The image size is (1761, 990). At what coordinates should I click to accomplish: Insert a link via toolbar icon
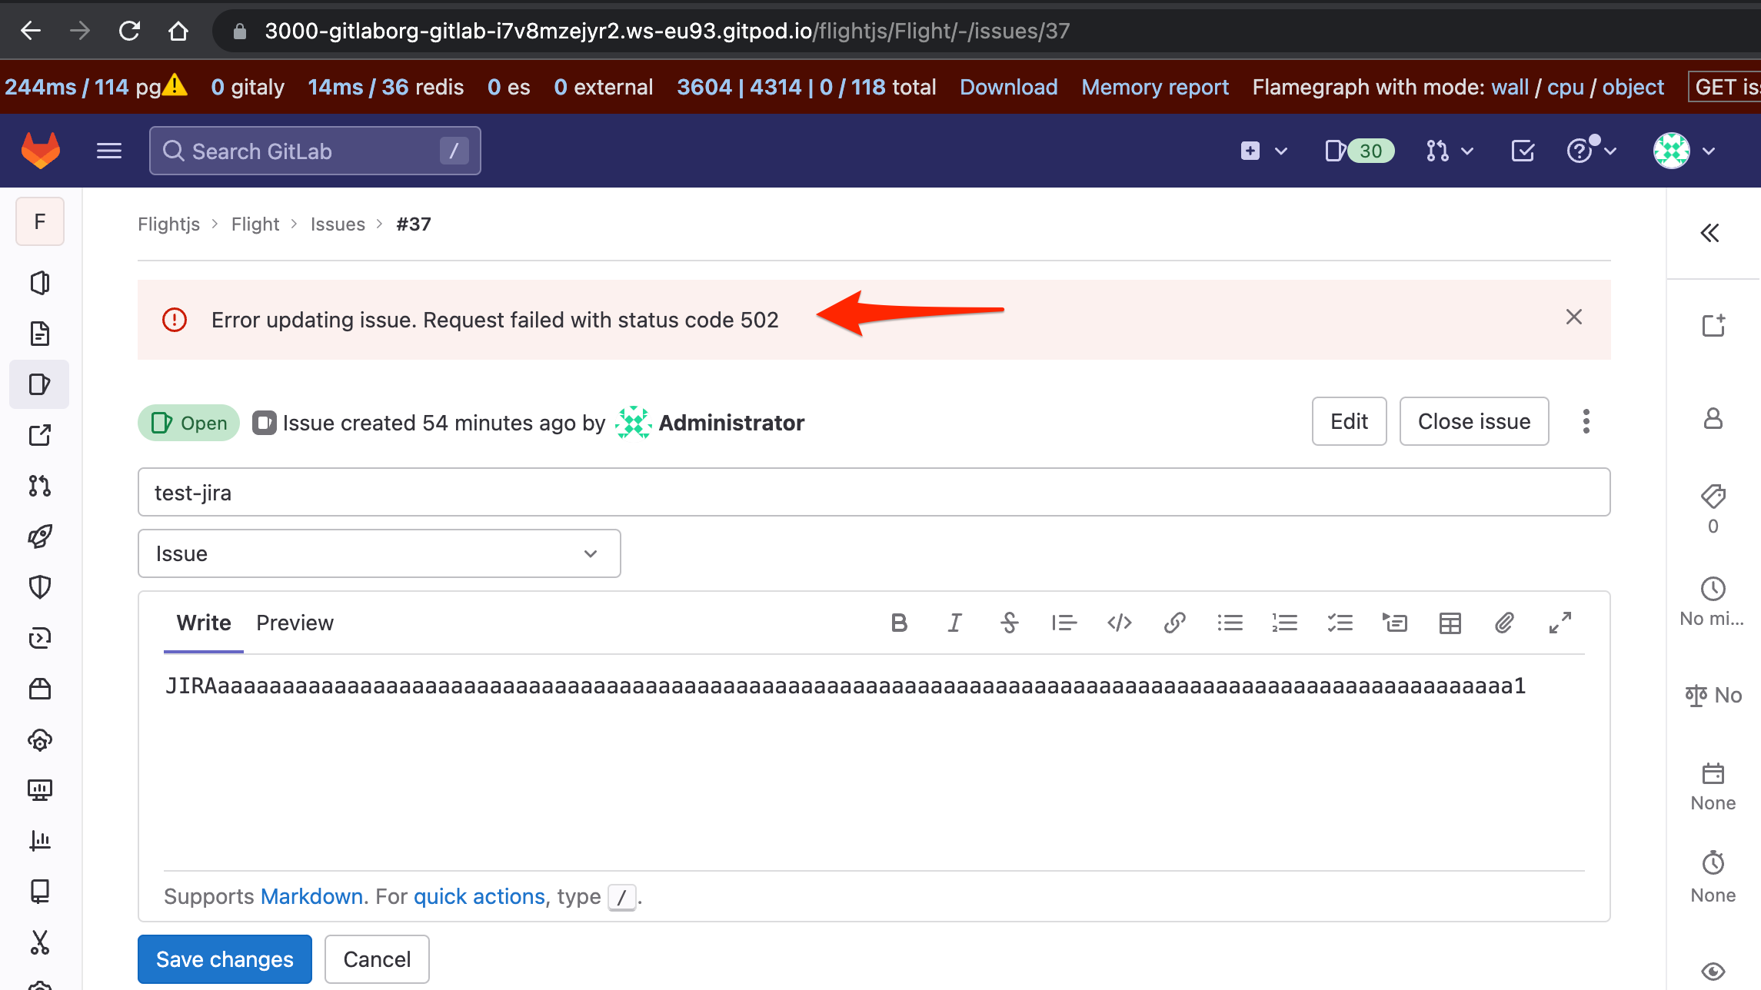pos(1174,623)
